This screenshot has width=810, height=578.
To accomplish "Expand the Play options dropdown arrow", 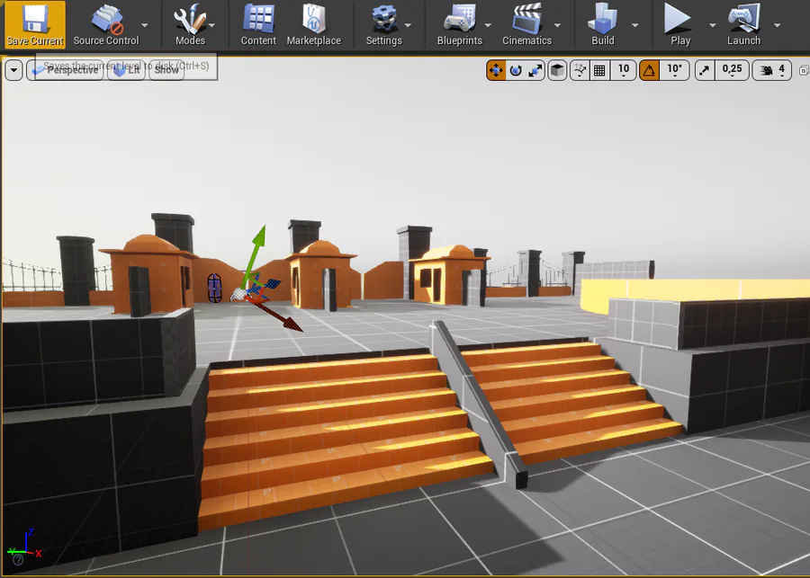I will (x=713, y=25).
